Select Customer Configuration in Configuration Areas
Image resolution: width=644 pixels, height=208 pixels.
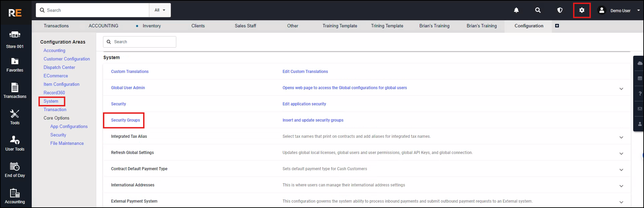(x=67, y=59)
